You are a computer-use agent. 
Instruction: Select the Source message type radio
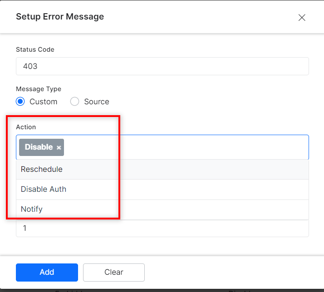(x=75, y=102)
